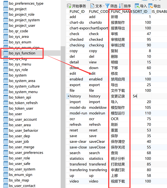Click table icon beside bo_user_account
This screenshot has height=188, width=167.
click(6, 120)
